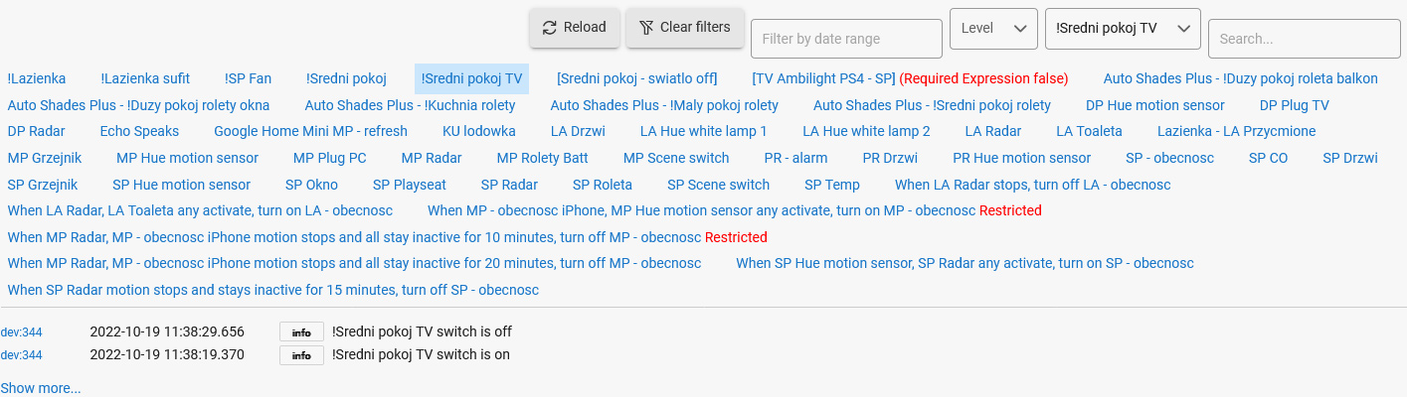Click Show more... link
This screenshot has height=397, width=1407.
tap(41, 388)
